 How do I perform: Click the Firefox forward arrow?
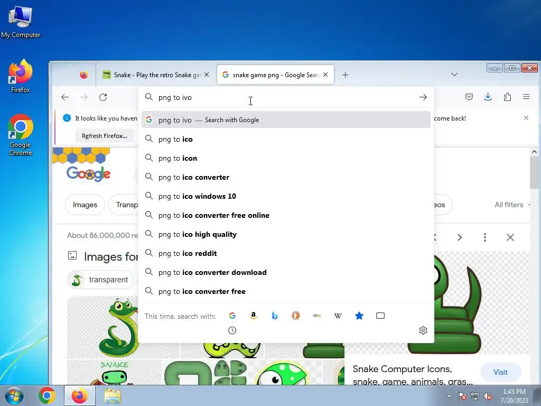click(84, 97)
